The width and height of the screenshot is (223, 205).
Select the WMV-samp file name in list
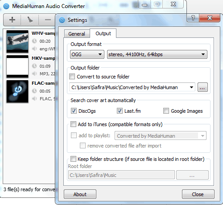[x=43, y=33]
